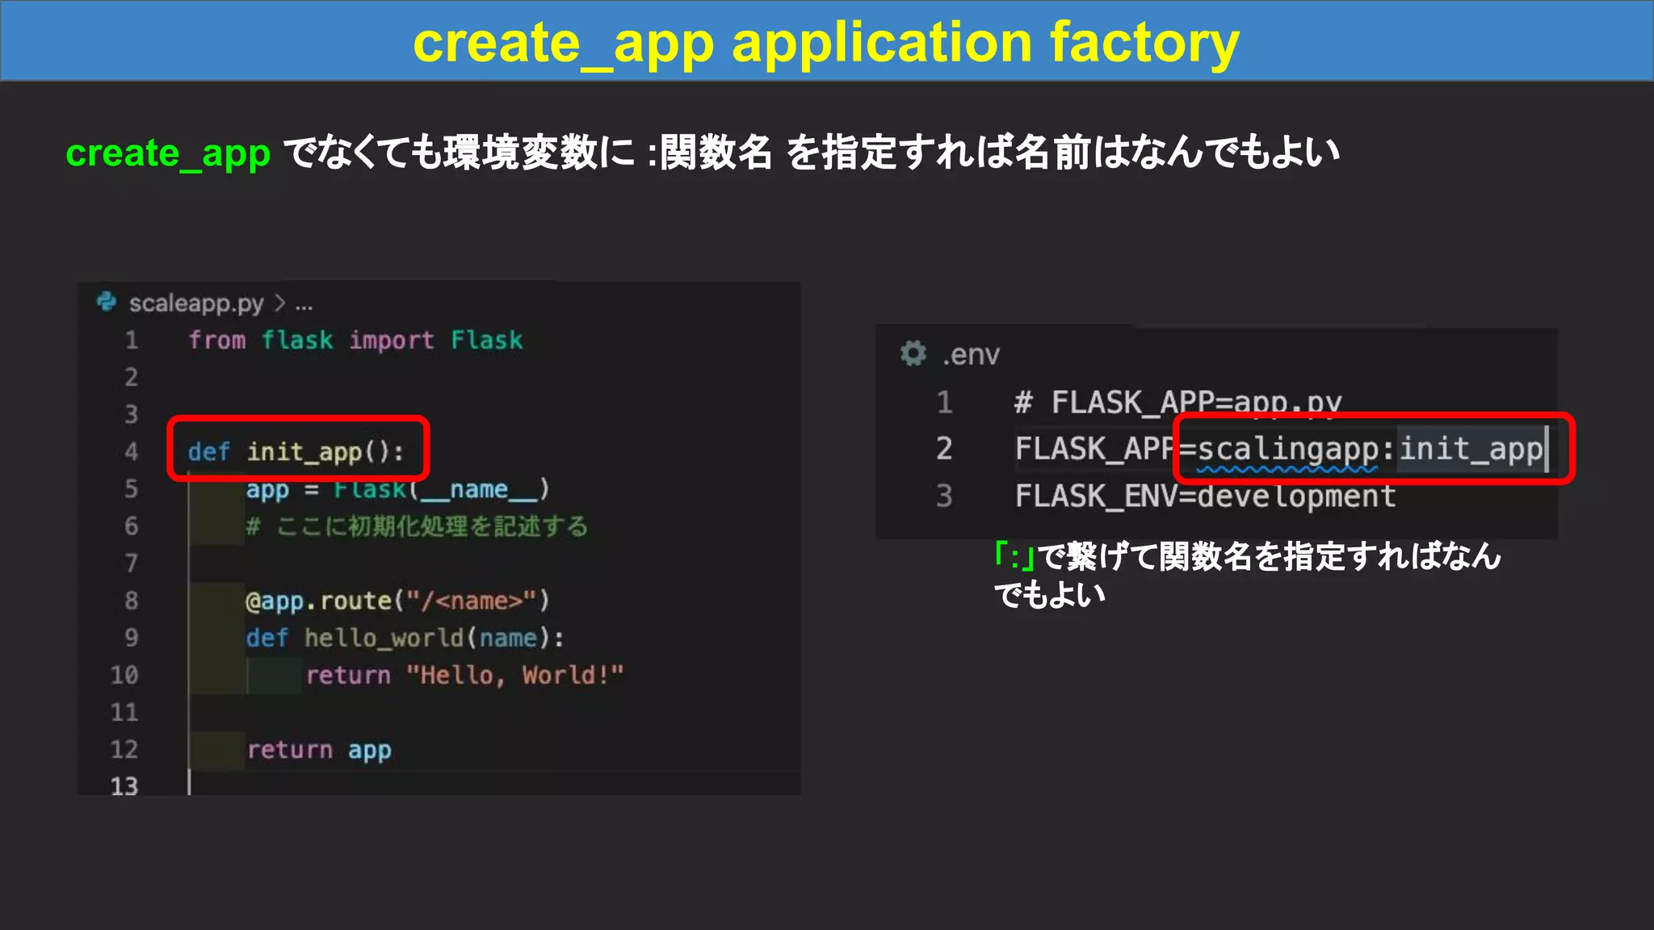Click the FLASK_ENV=development line
The image size is (1654, 930).
point(1205,496)
